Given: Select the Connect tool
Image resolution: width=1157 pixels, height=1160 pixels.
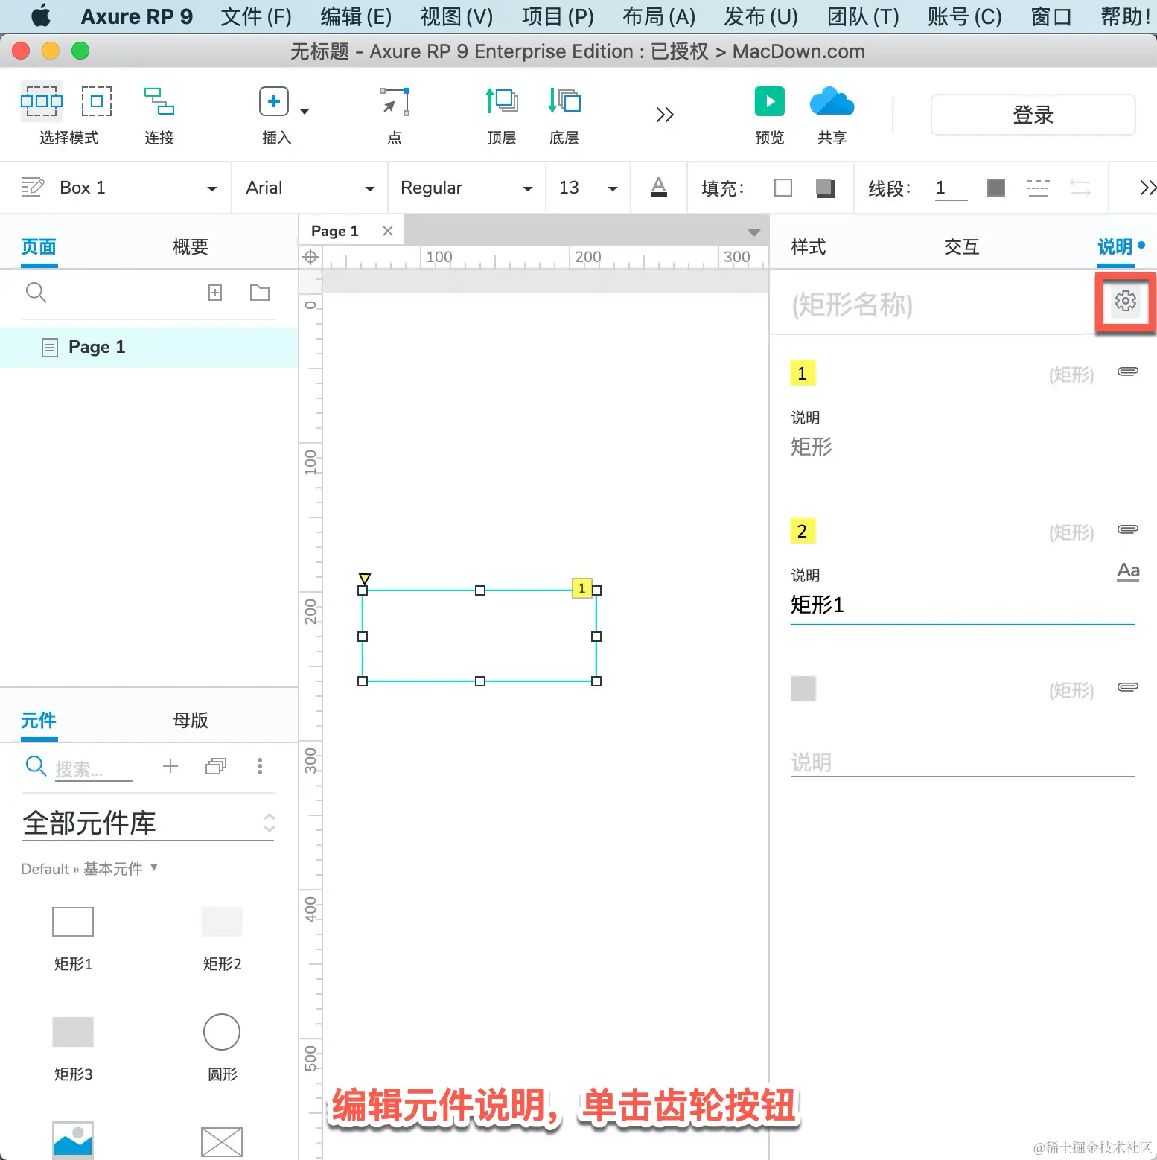Looking at the screenshot, I should click(x=159, y=101).
